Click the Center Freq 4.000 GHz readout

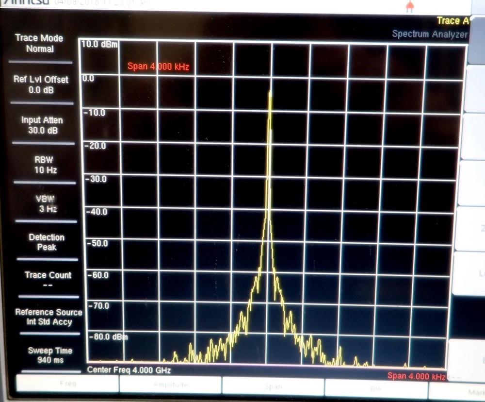tap(129, 370)
